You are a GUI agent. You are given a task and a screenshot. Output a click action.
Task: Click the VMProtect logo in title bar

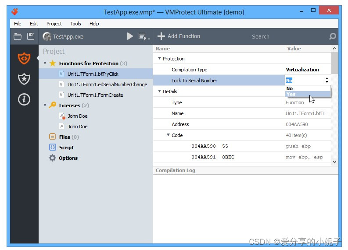point(15,11)
